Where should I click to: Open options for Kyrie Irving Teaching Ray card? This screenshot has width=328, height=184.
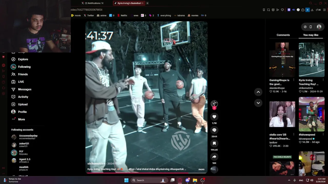coord(323,80)
